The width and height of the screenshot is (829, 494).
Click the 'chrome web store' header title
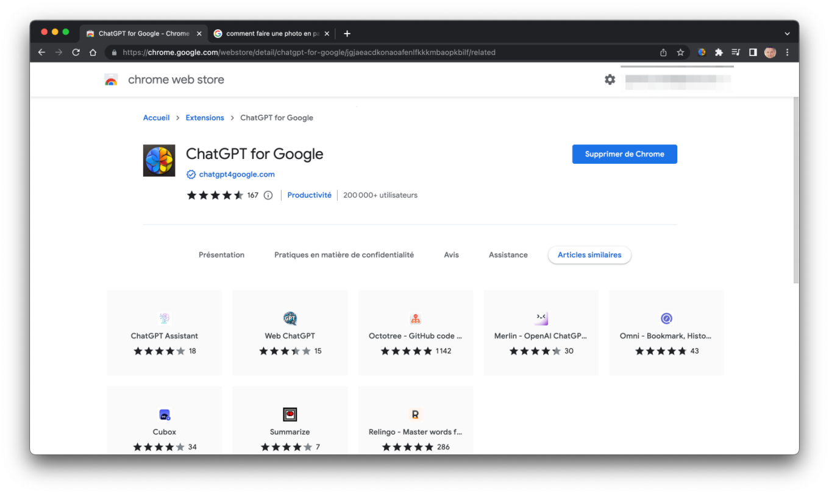pyautogui.click(x=176, y=80)
